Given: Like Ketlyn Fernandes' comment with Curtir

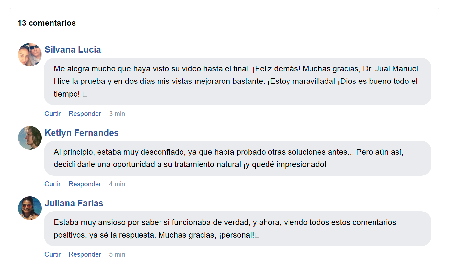Looking at the screenshot, I should pyautogui.click(x=53, y=184).
